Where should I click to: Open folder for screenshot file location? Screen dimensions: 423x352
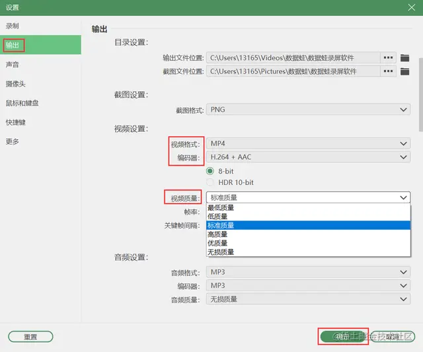tap(404, 71)
